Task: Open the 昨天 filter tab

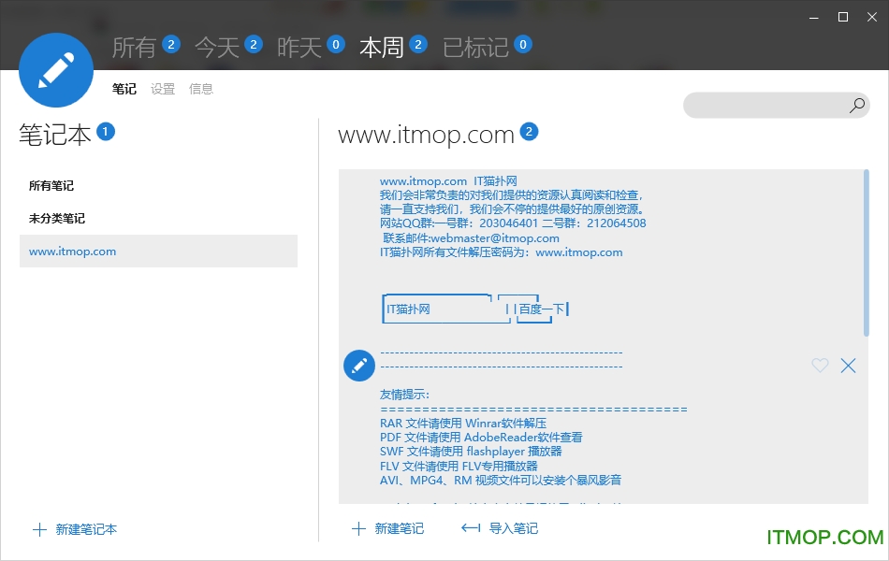Action: click(299, 48)
